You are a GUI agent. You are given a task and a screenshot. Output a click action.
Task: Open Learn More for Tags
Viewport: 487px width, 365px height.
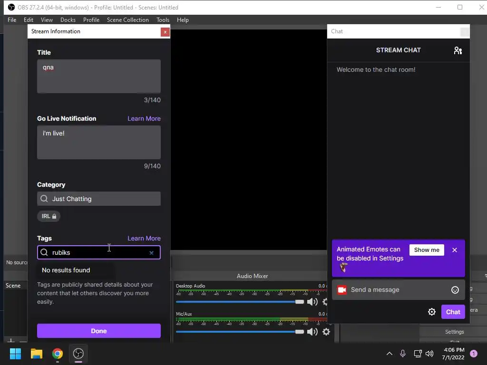pyautogui.click(x=144, y=239)
